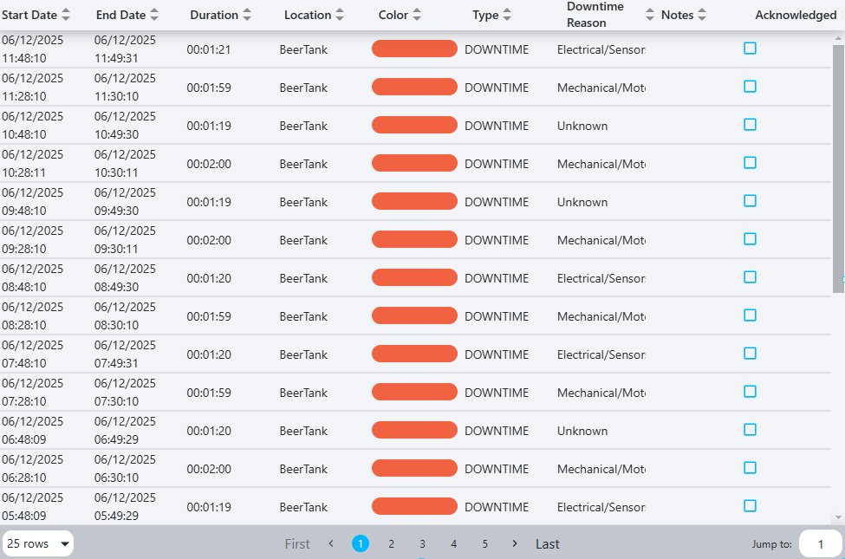Open the 25 rows per page dropdown
The image size is (845, 559).
(x=38, y=543)
